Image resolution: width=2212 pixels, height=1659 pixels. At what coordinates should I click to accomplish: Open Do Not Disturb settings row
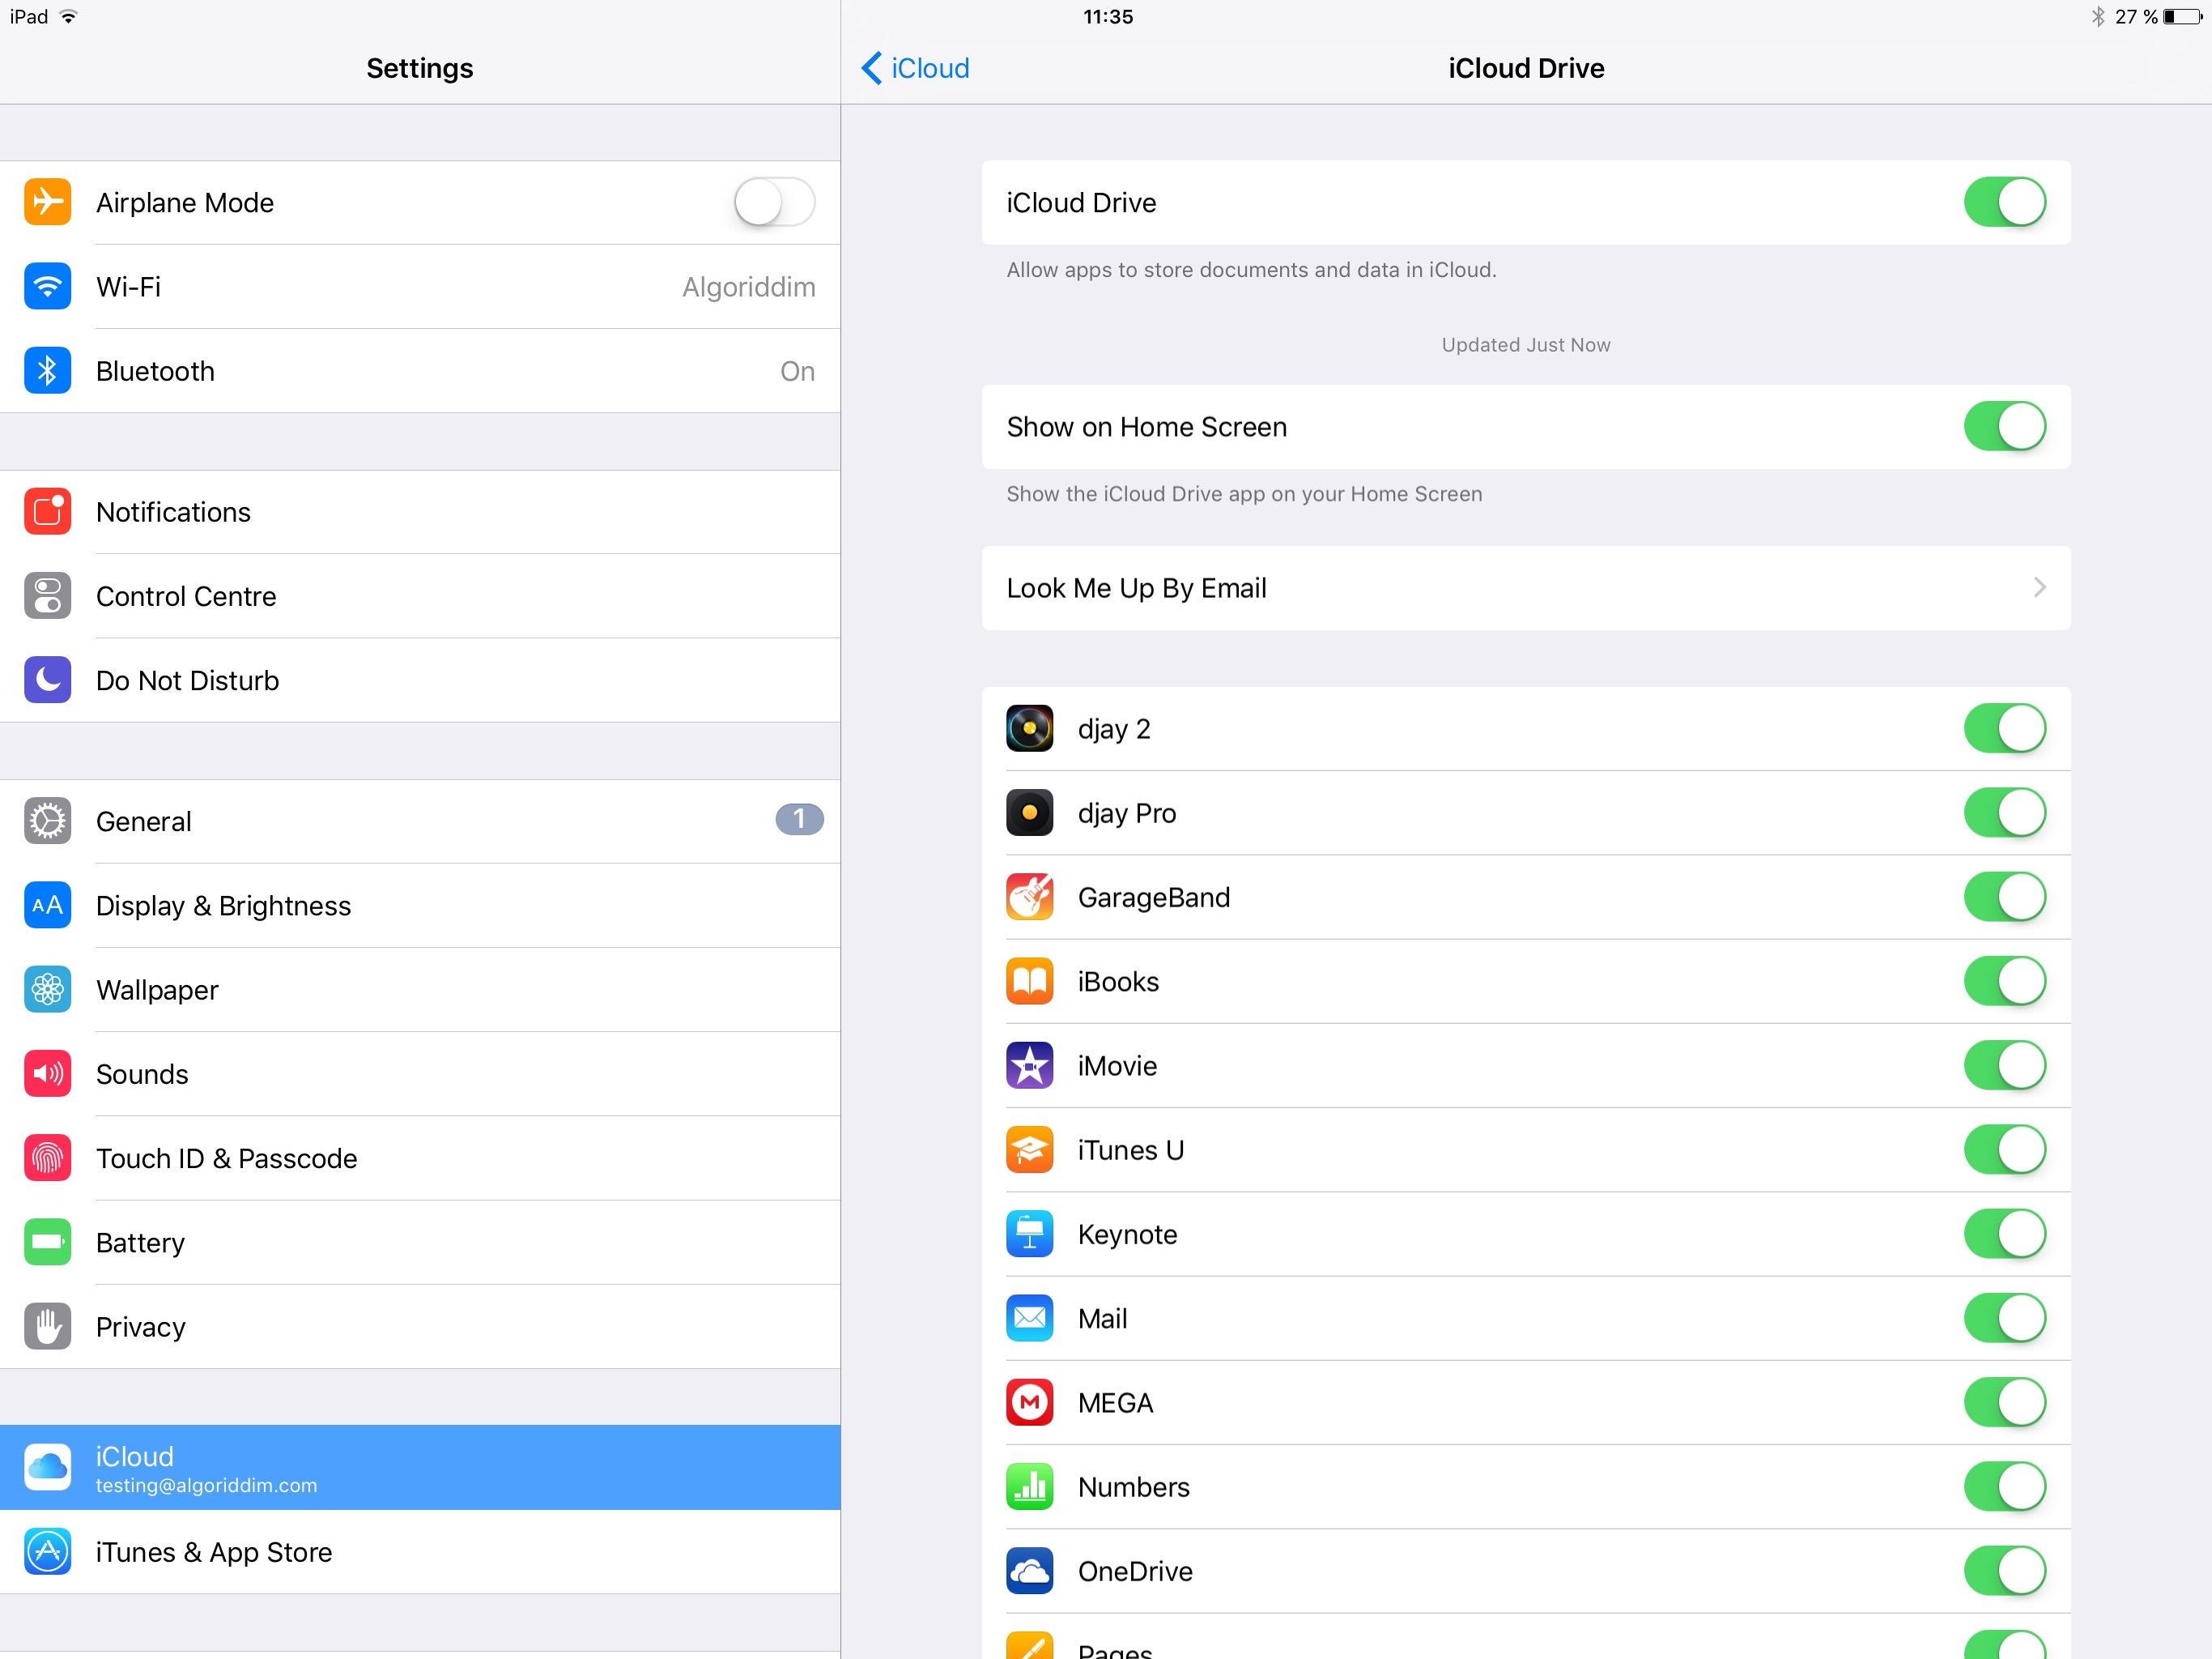[x=420, y=680]
